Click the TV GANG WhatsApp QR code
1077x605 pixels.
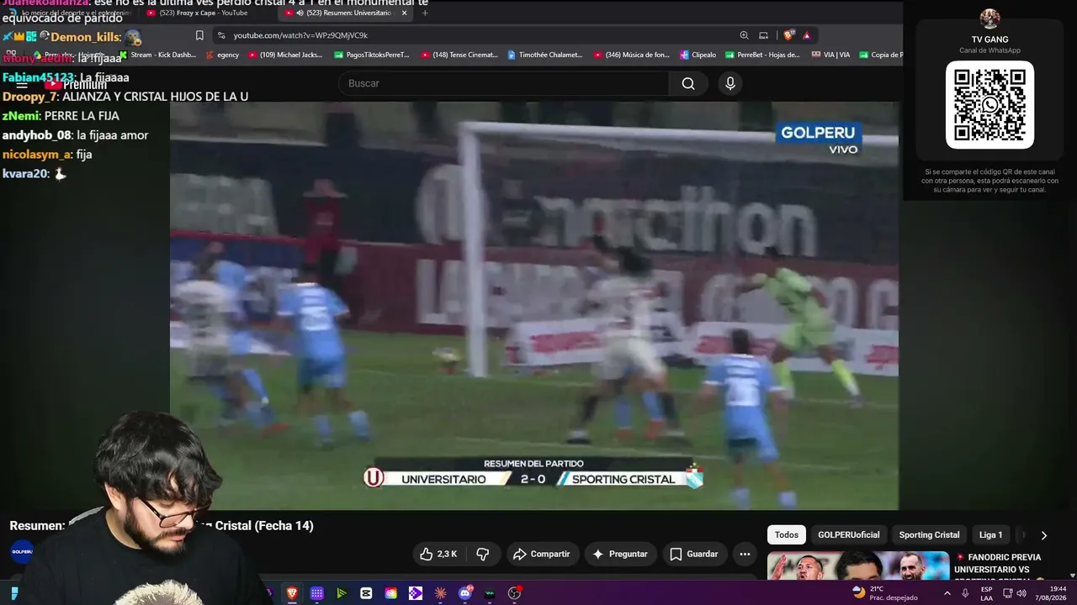coord(989,104)
